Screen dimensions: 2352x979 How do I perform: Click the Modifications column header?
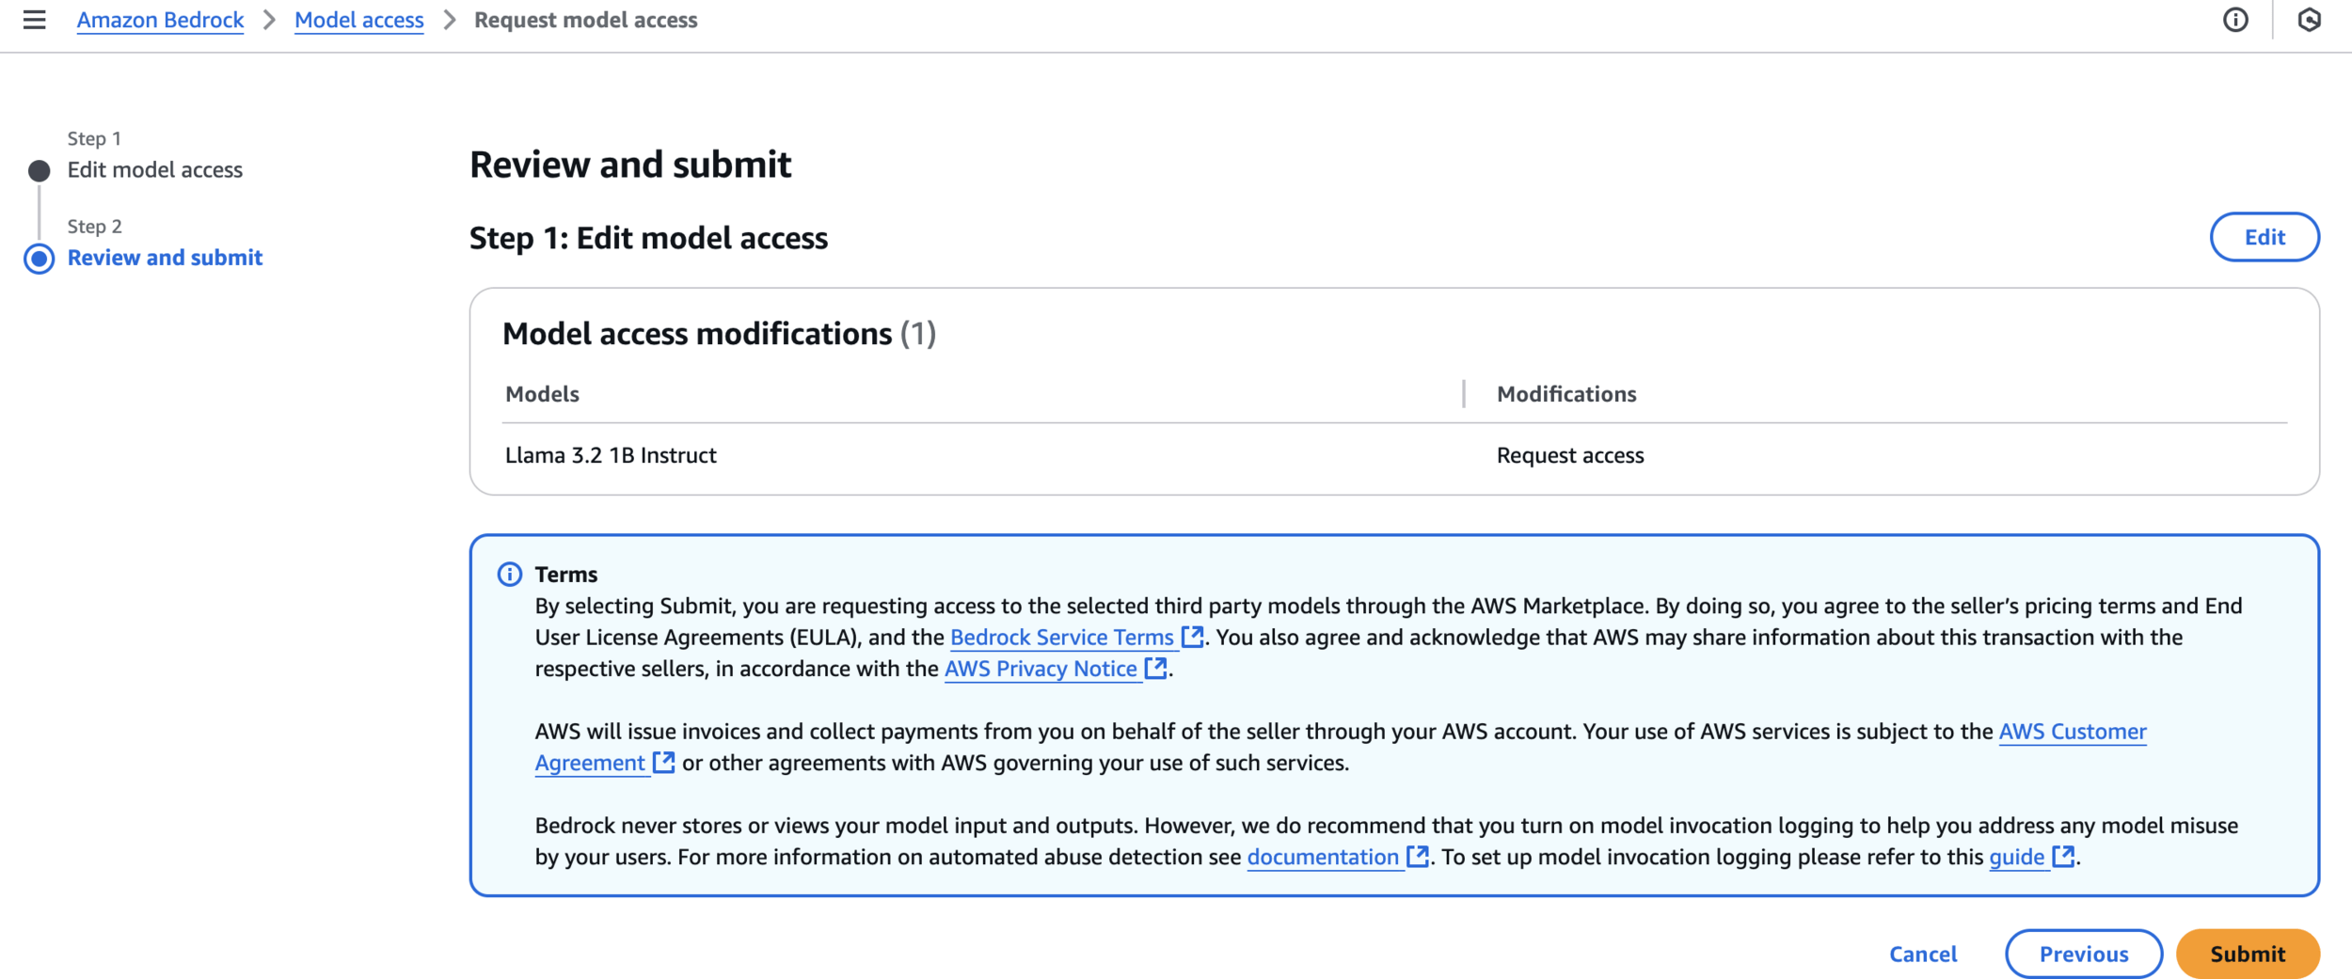pos(1566,394)
